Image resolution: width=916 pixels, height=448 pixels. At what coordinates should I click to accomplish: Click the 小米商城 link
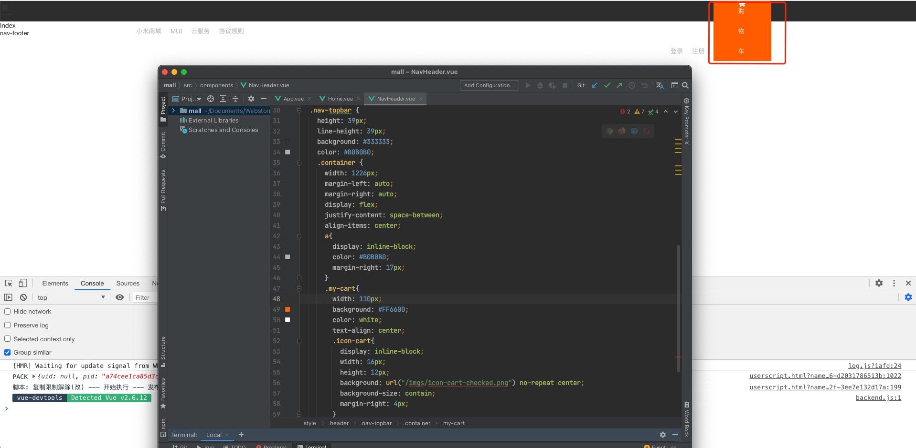point(149,31)
